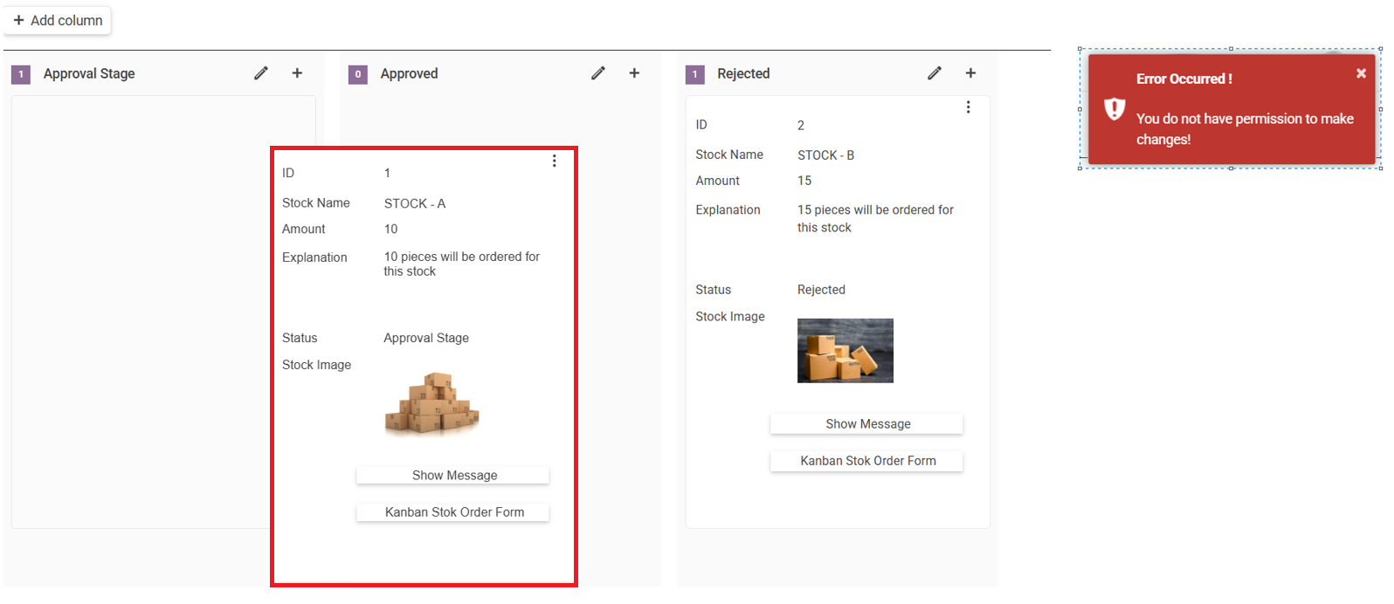Image resolution: width=1394 pixels, height=604 pixels.
Task: Click the stock image thumbnail on STOCK - B card
Action: [x=845, y=350]
